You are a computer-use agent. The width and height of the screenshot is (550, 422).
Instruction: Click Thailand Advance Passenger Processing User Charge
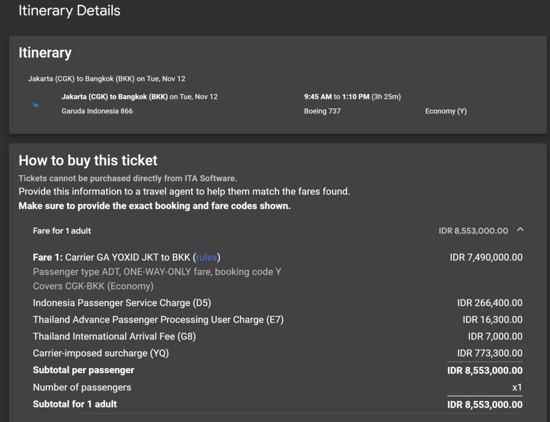click(158, 319)
